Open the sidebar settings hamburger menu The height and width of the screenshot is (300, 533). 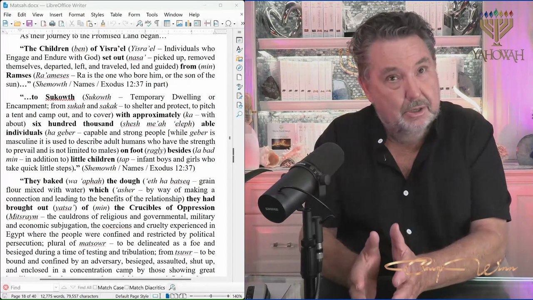pos(239,32)
